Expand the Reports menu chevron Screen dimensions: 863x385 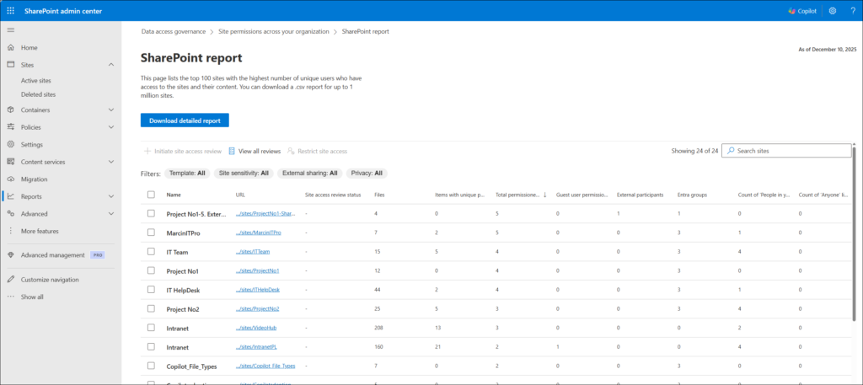click(111, 196)
